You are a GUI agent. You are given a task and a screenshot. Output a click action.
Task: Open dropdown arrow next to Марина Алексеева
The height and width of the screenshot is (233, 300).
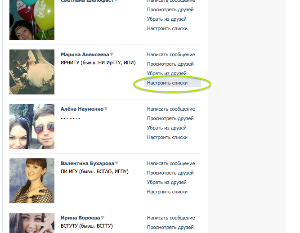112,54
